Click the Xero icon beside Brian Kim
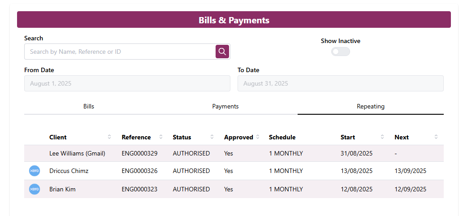476x216 pixels. pyautogui.click(x=35, y=189)
